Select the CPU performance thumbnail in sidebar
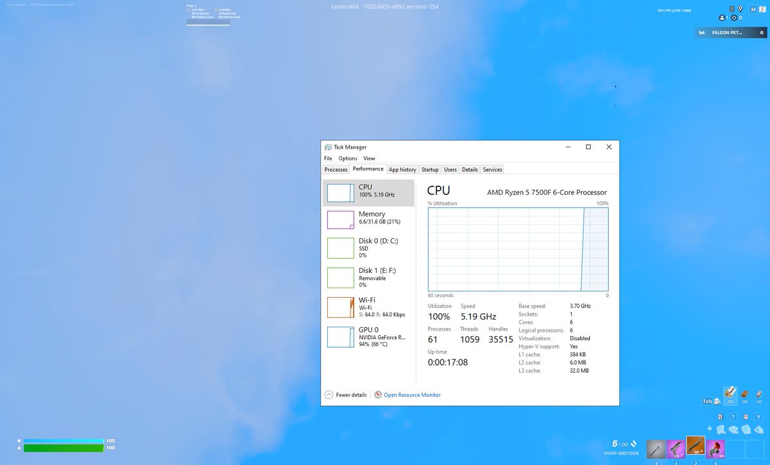 [x=340, y=193]
